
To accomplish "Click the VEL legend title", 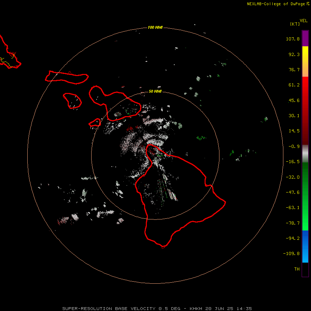I will point(303,21).
